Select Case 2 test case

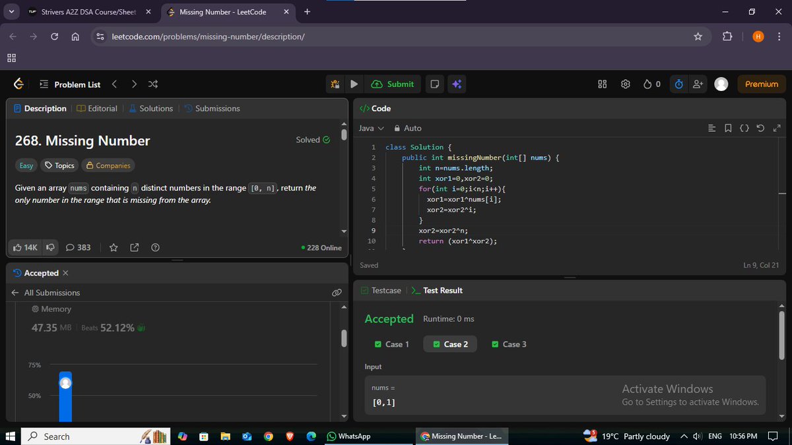click(450, 344)
